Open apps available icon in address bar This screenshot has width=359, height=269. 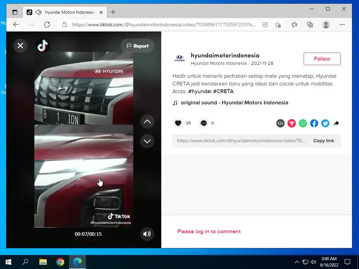(x=265, y=25)
